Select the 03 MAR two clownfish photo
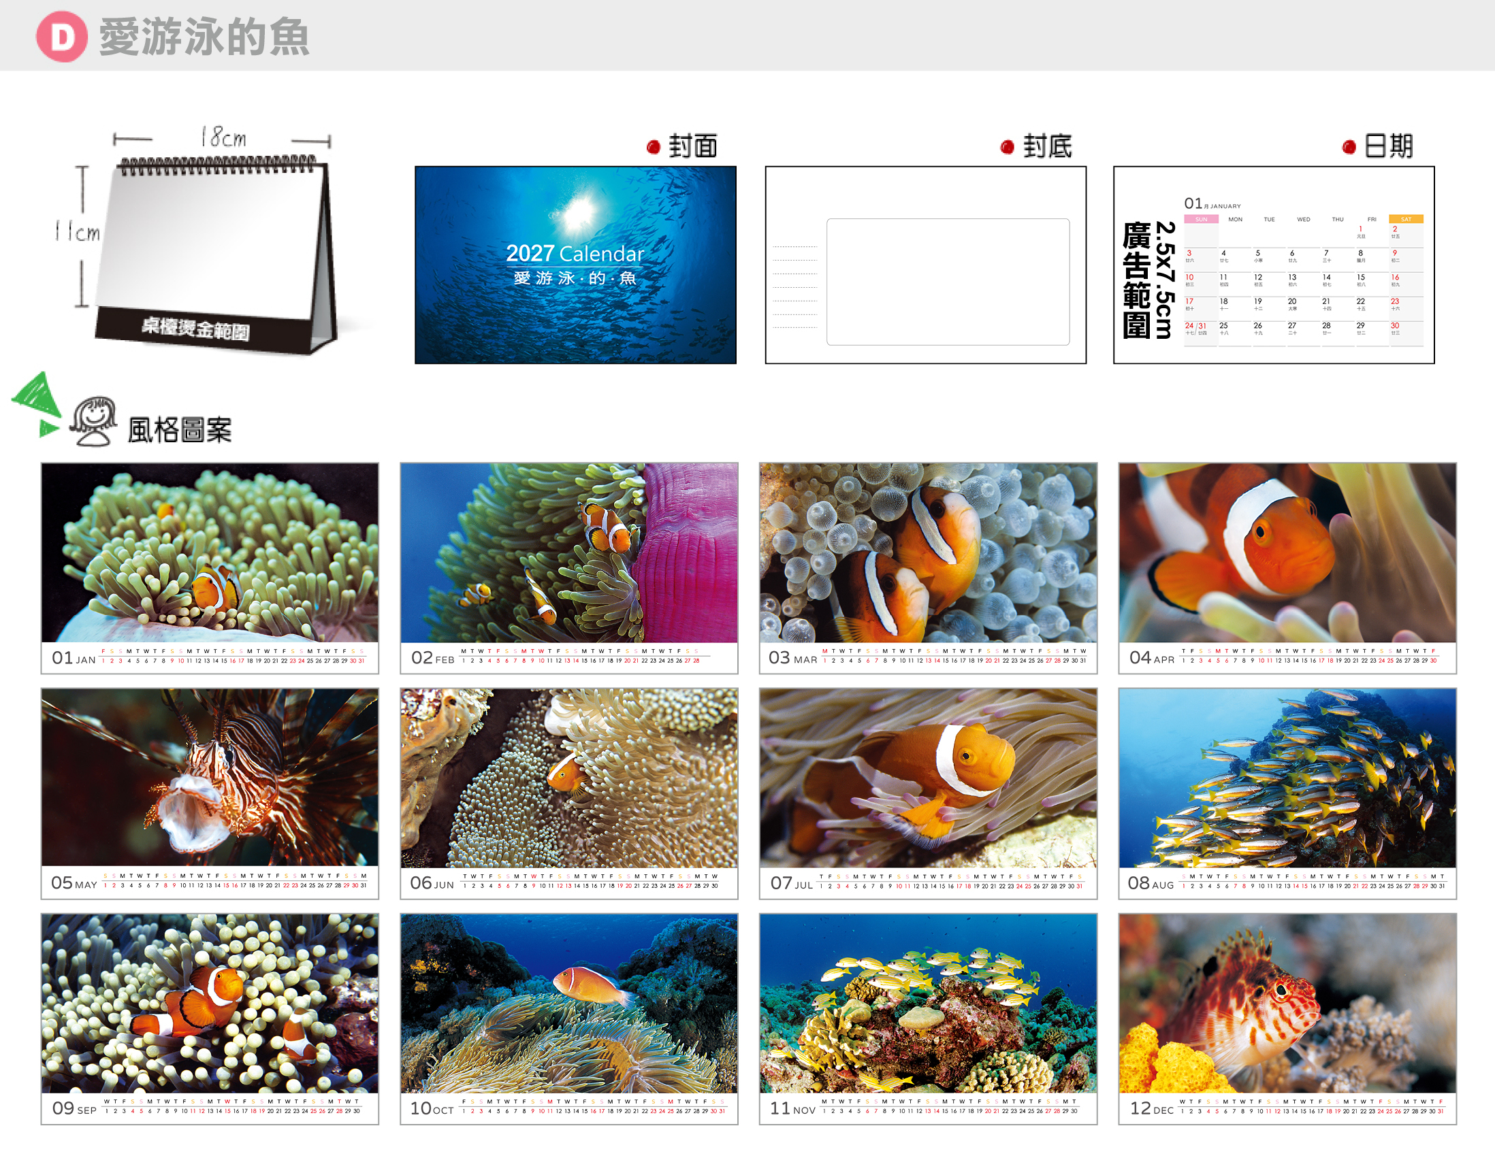This screenshot has width=1495, height=1158. click(x=928, y=552)
